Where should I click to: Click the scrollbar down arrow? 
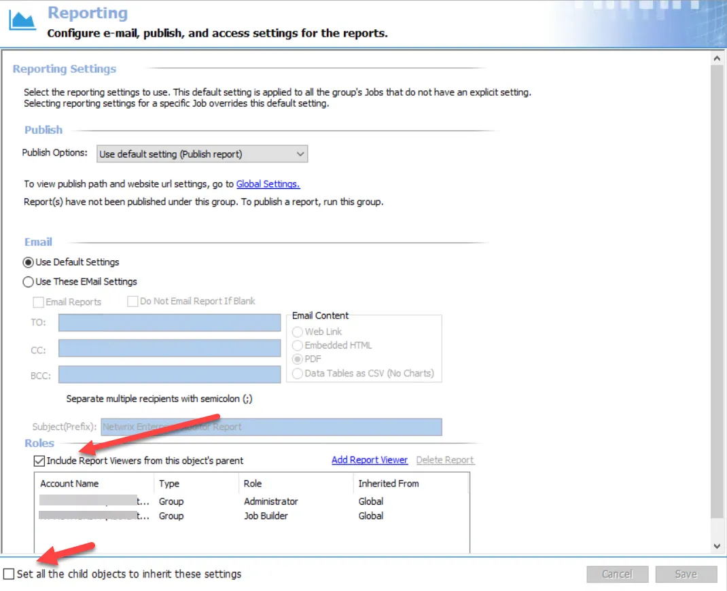tap(717, 546)
